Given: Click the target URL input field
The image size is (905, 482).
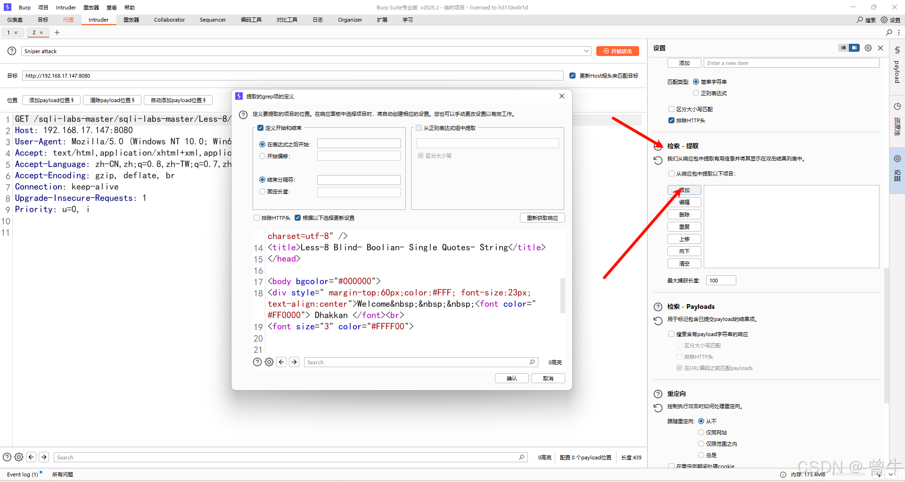Looking at the screenshot, I should click(x=293, y=76).
